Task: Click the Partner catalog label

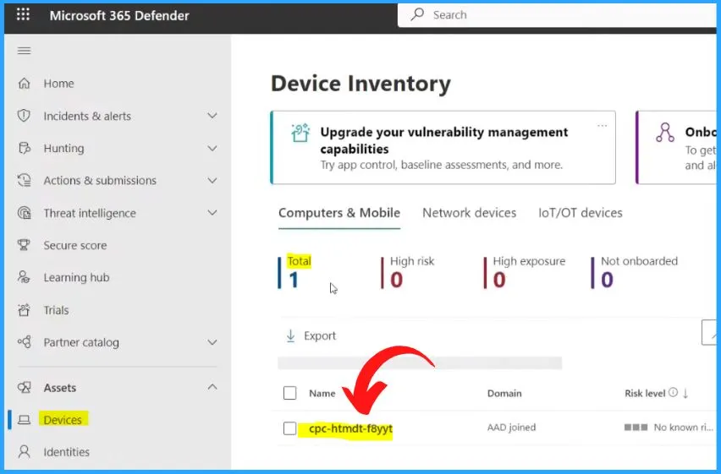Action: click(81, 342)
